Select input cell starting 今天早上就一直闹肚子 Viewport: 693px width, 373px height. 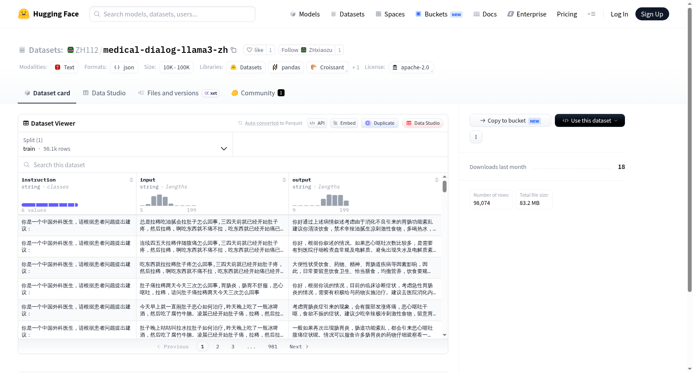(x=212, y=310)
